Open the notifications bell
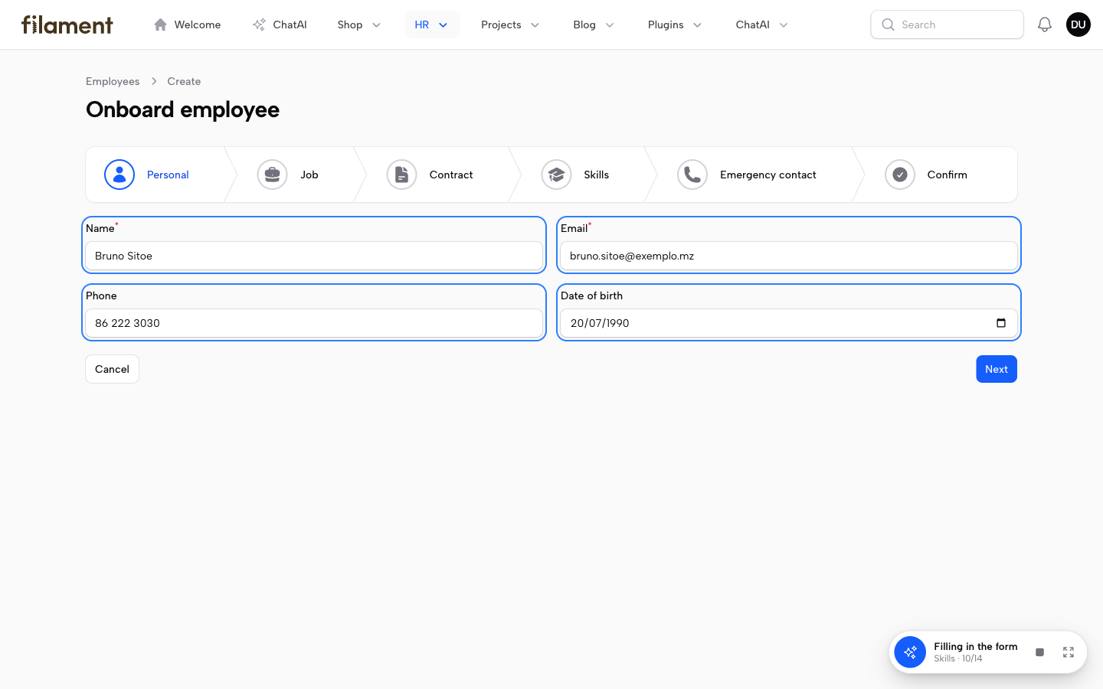Viewport: 1103px width, 689px height. 1045,24
